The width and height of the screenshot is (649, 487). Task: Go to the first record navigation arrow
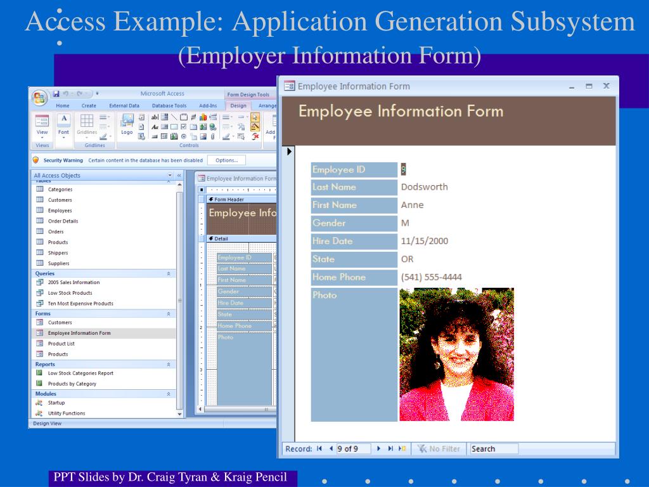click(x=319, y=449)
